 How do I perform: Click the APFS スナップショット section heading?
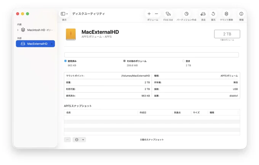pos(78,106)
